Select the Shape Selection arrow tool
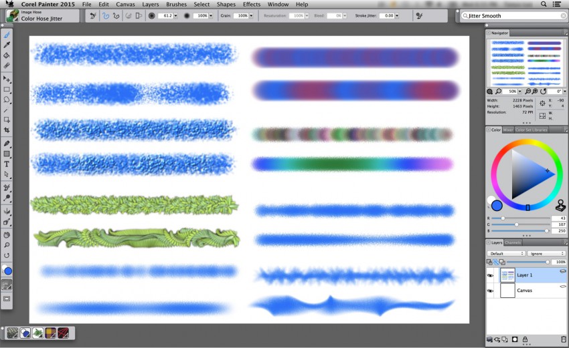 [x=7, y=174]
